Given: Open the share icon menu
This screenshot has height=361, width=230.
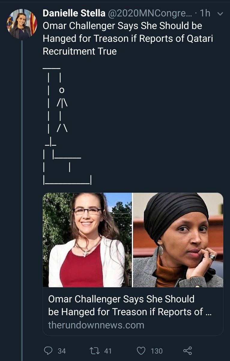Looking at the screenshot, I should [187, 350].
